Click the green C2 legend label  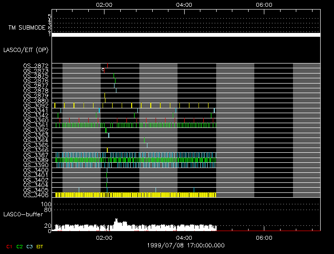[19, 246]
